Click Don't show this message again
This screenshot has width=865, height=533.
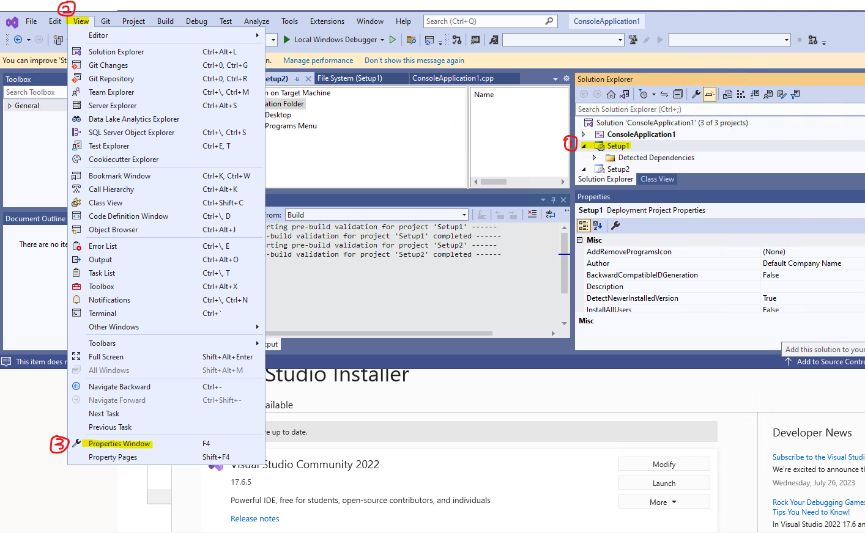[414, 61]
